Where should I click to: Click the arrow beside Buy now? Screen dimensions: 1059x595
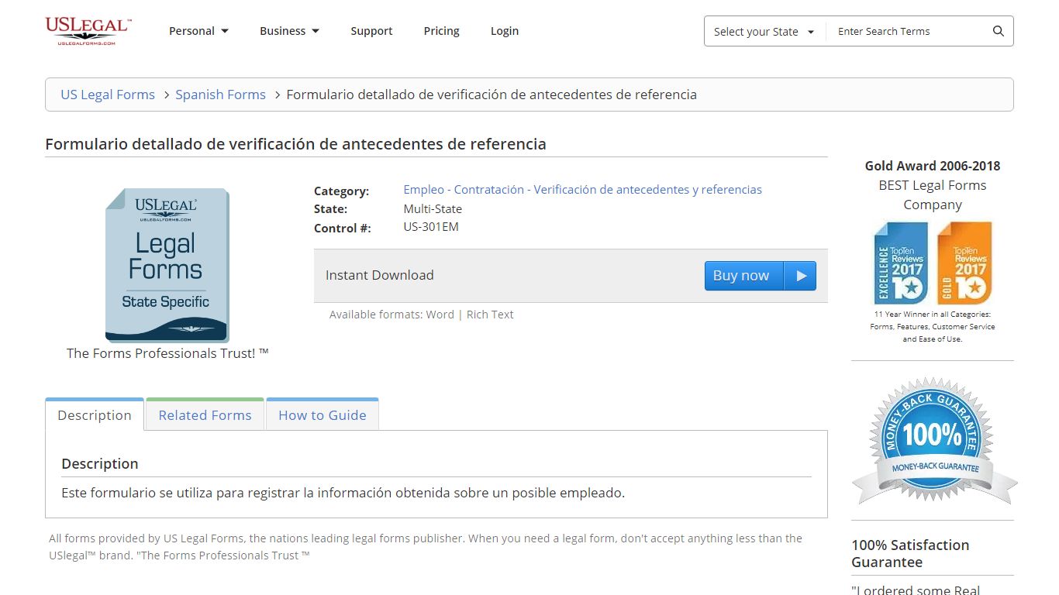click(802, 276)
